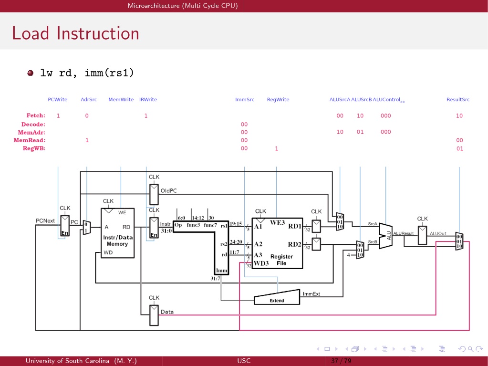
Task: Click the previous section arrow in navigation bar
Action: point(404,349)
